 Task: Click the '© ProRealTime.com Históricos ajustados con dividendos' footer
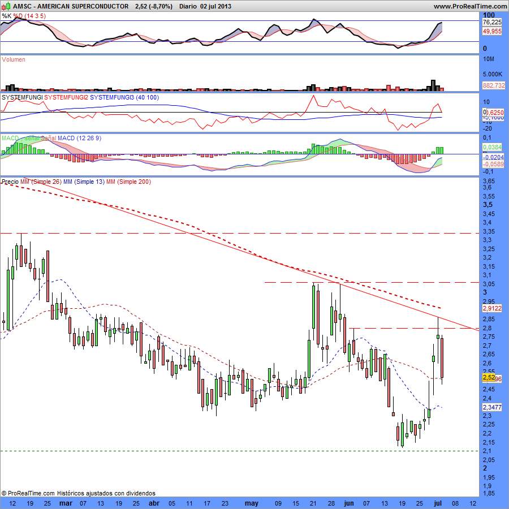(78, 493)
